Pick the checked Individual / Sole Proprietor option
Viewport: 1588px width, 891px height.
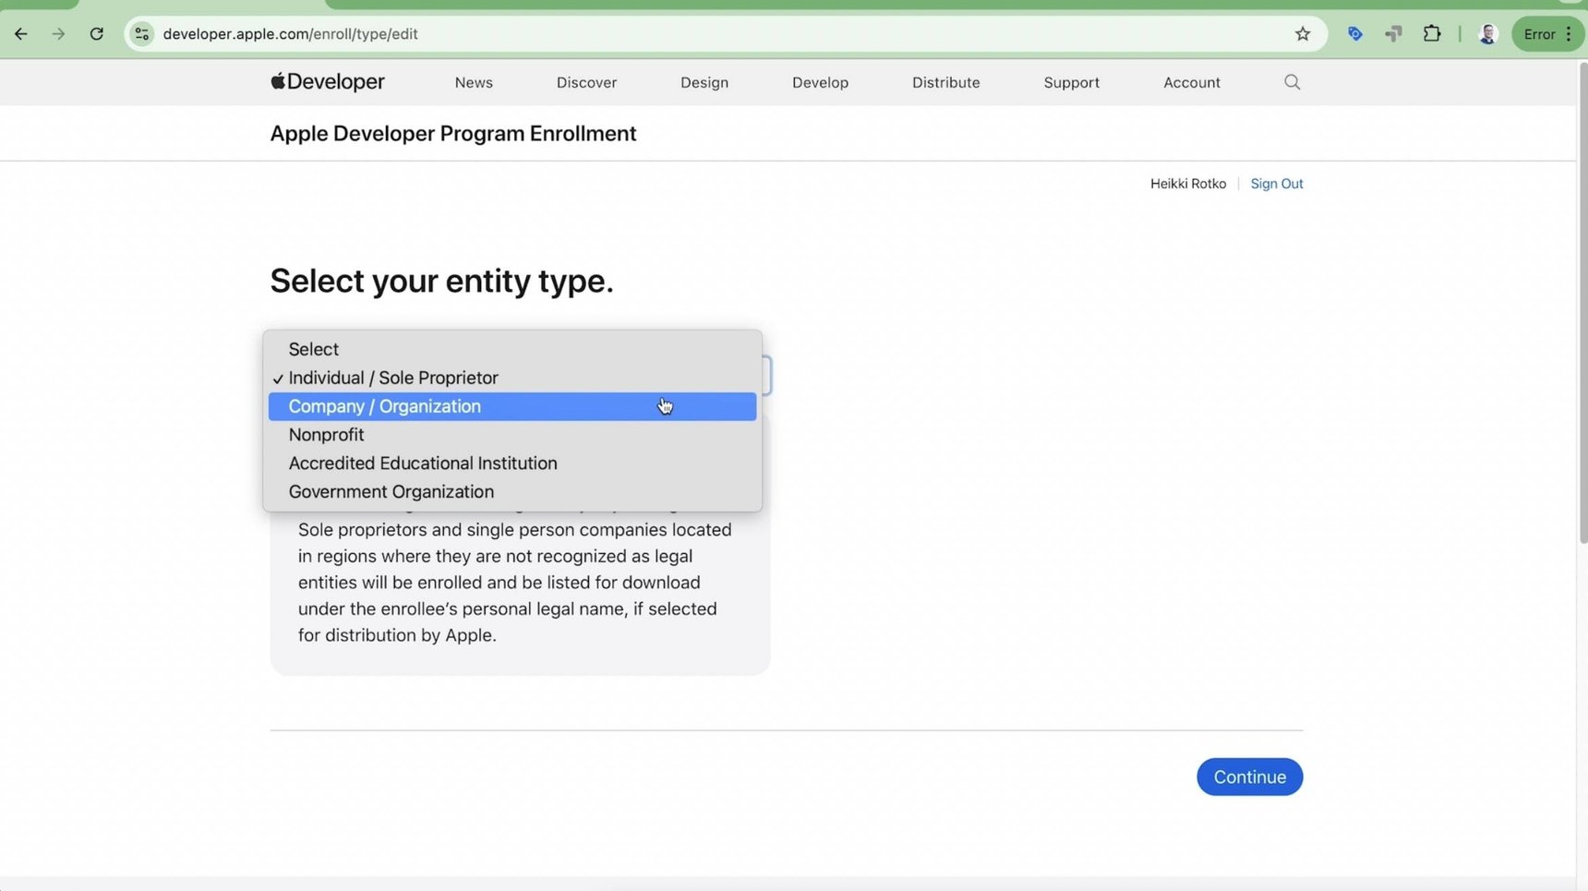point(392,378)
